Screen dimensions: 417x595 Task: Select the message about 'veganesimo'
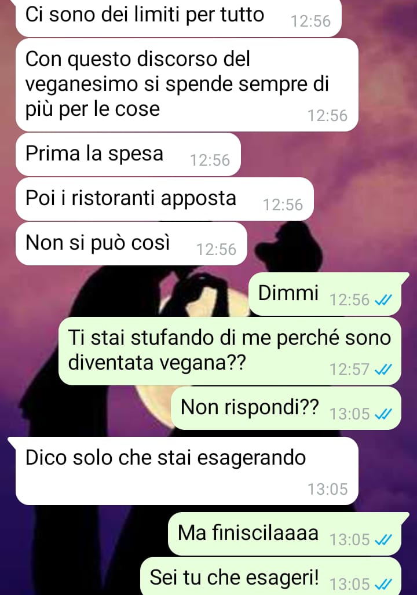pyautogui.click(x=187, y=85)
